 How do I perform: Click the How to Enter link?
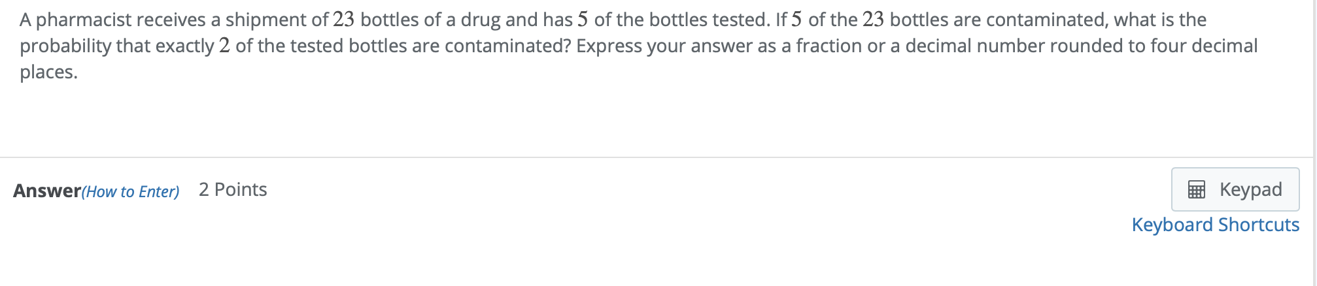click(x=131, y=191)
